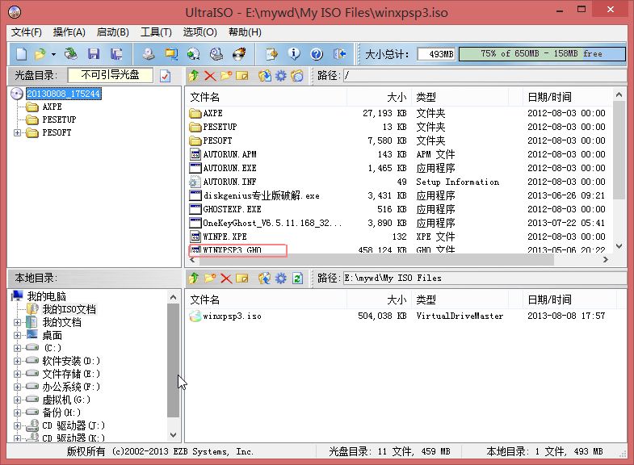Click New Folder icon in image toolbar
The height and width of the screenshot is (465, 634).
click(x=226, y=76)
